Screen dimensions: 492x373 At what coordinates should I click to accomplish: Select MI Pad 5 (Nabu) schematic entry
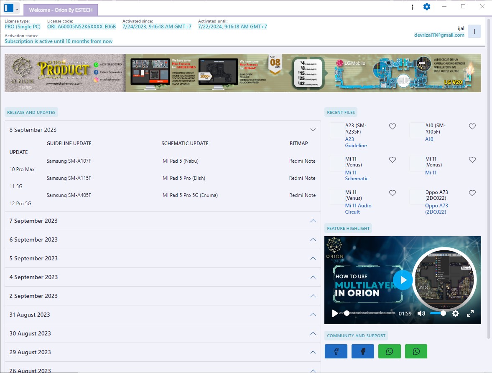(181, 161)
